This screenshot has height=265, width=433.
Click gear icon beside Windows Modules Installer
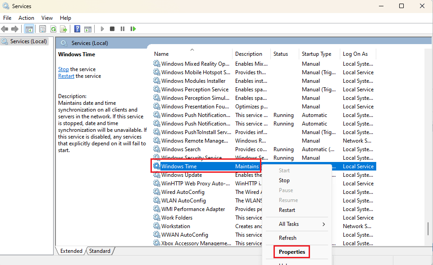tap(157, 81)
